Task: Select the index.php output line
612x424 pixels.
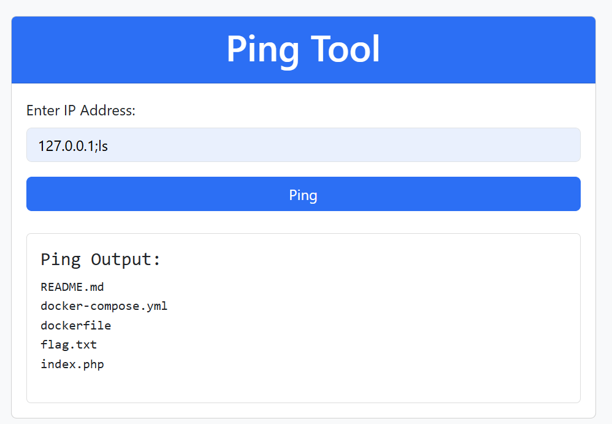Action: click(x=72, y=364)
